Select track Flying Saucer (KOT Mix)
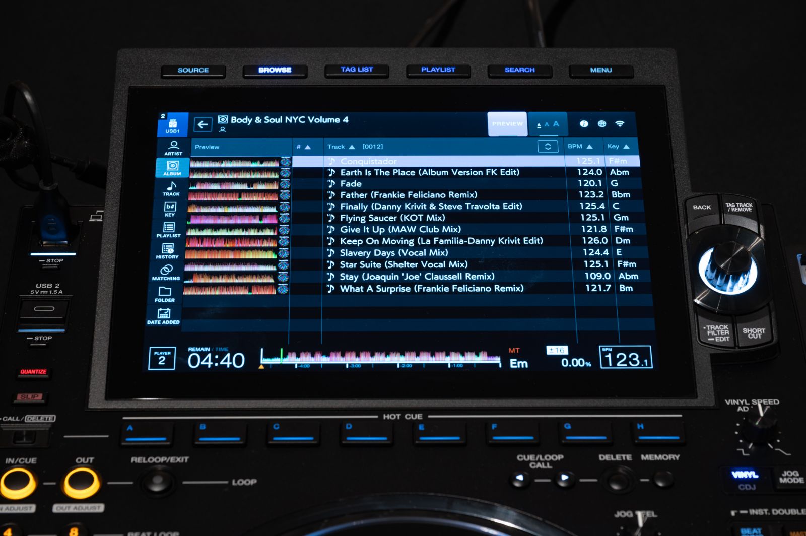 (x=392, y=218)
